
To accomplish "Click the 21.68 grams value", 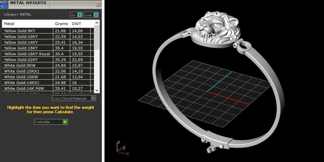I will click(60, 77).
